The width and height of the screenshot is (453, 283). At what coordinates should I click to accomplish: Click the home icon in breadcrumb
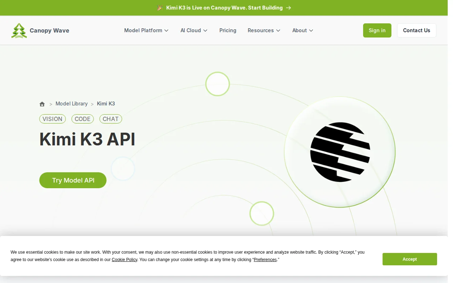pyautogui.click(x=42, y=104)
